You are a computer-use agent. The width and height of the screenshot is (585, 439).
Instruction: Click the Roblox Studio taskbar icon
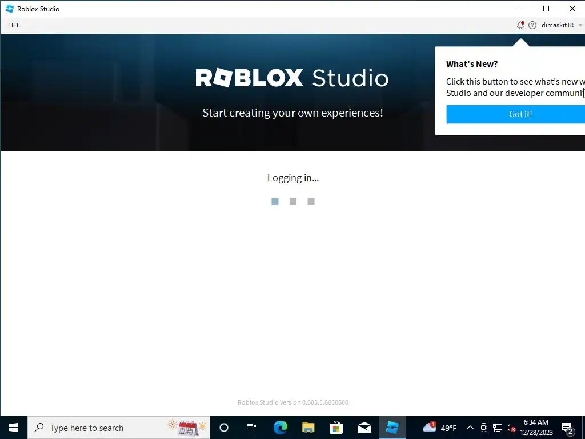click(x=392, y=428)
